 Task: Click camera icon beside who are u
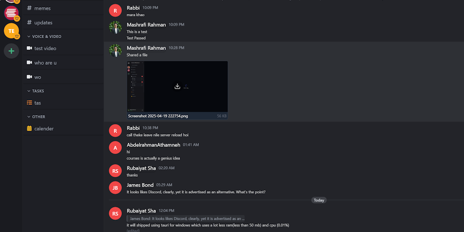[x=29, y=63]
